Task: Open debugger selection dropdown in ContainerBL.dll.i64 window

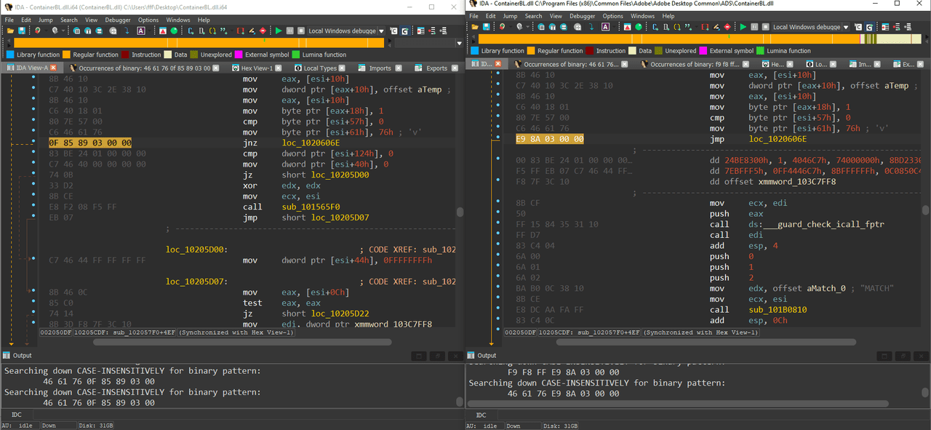Action: coord(381,31)
